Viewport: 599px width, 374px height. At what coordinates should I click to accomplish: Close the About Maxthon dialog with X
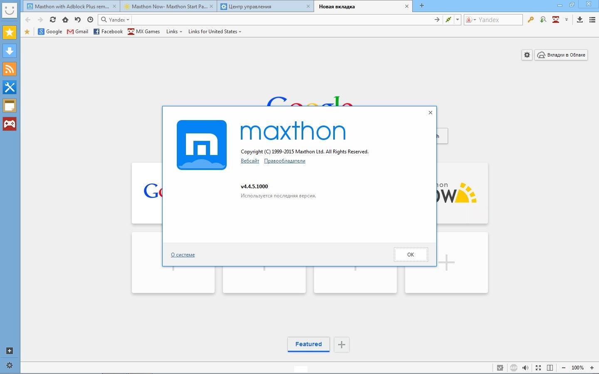pyautogui.click(x=431, y=113)
